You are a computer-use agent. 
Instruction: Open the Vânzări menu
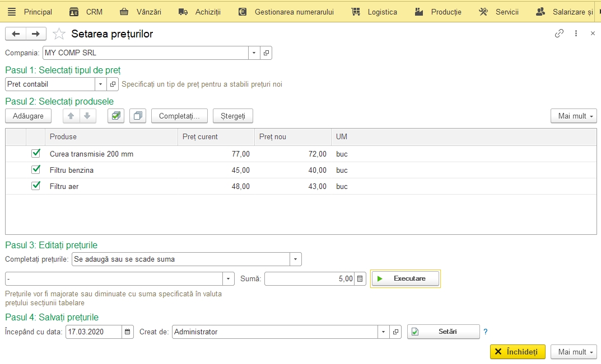point(140,12)
